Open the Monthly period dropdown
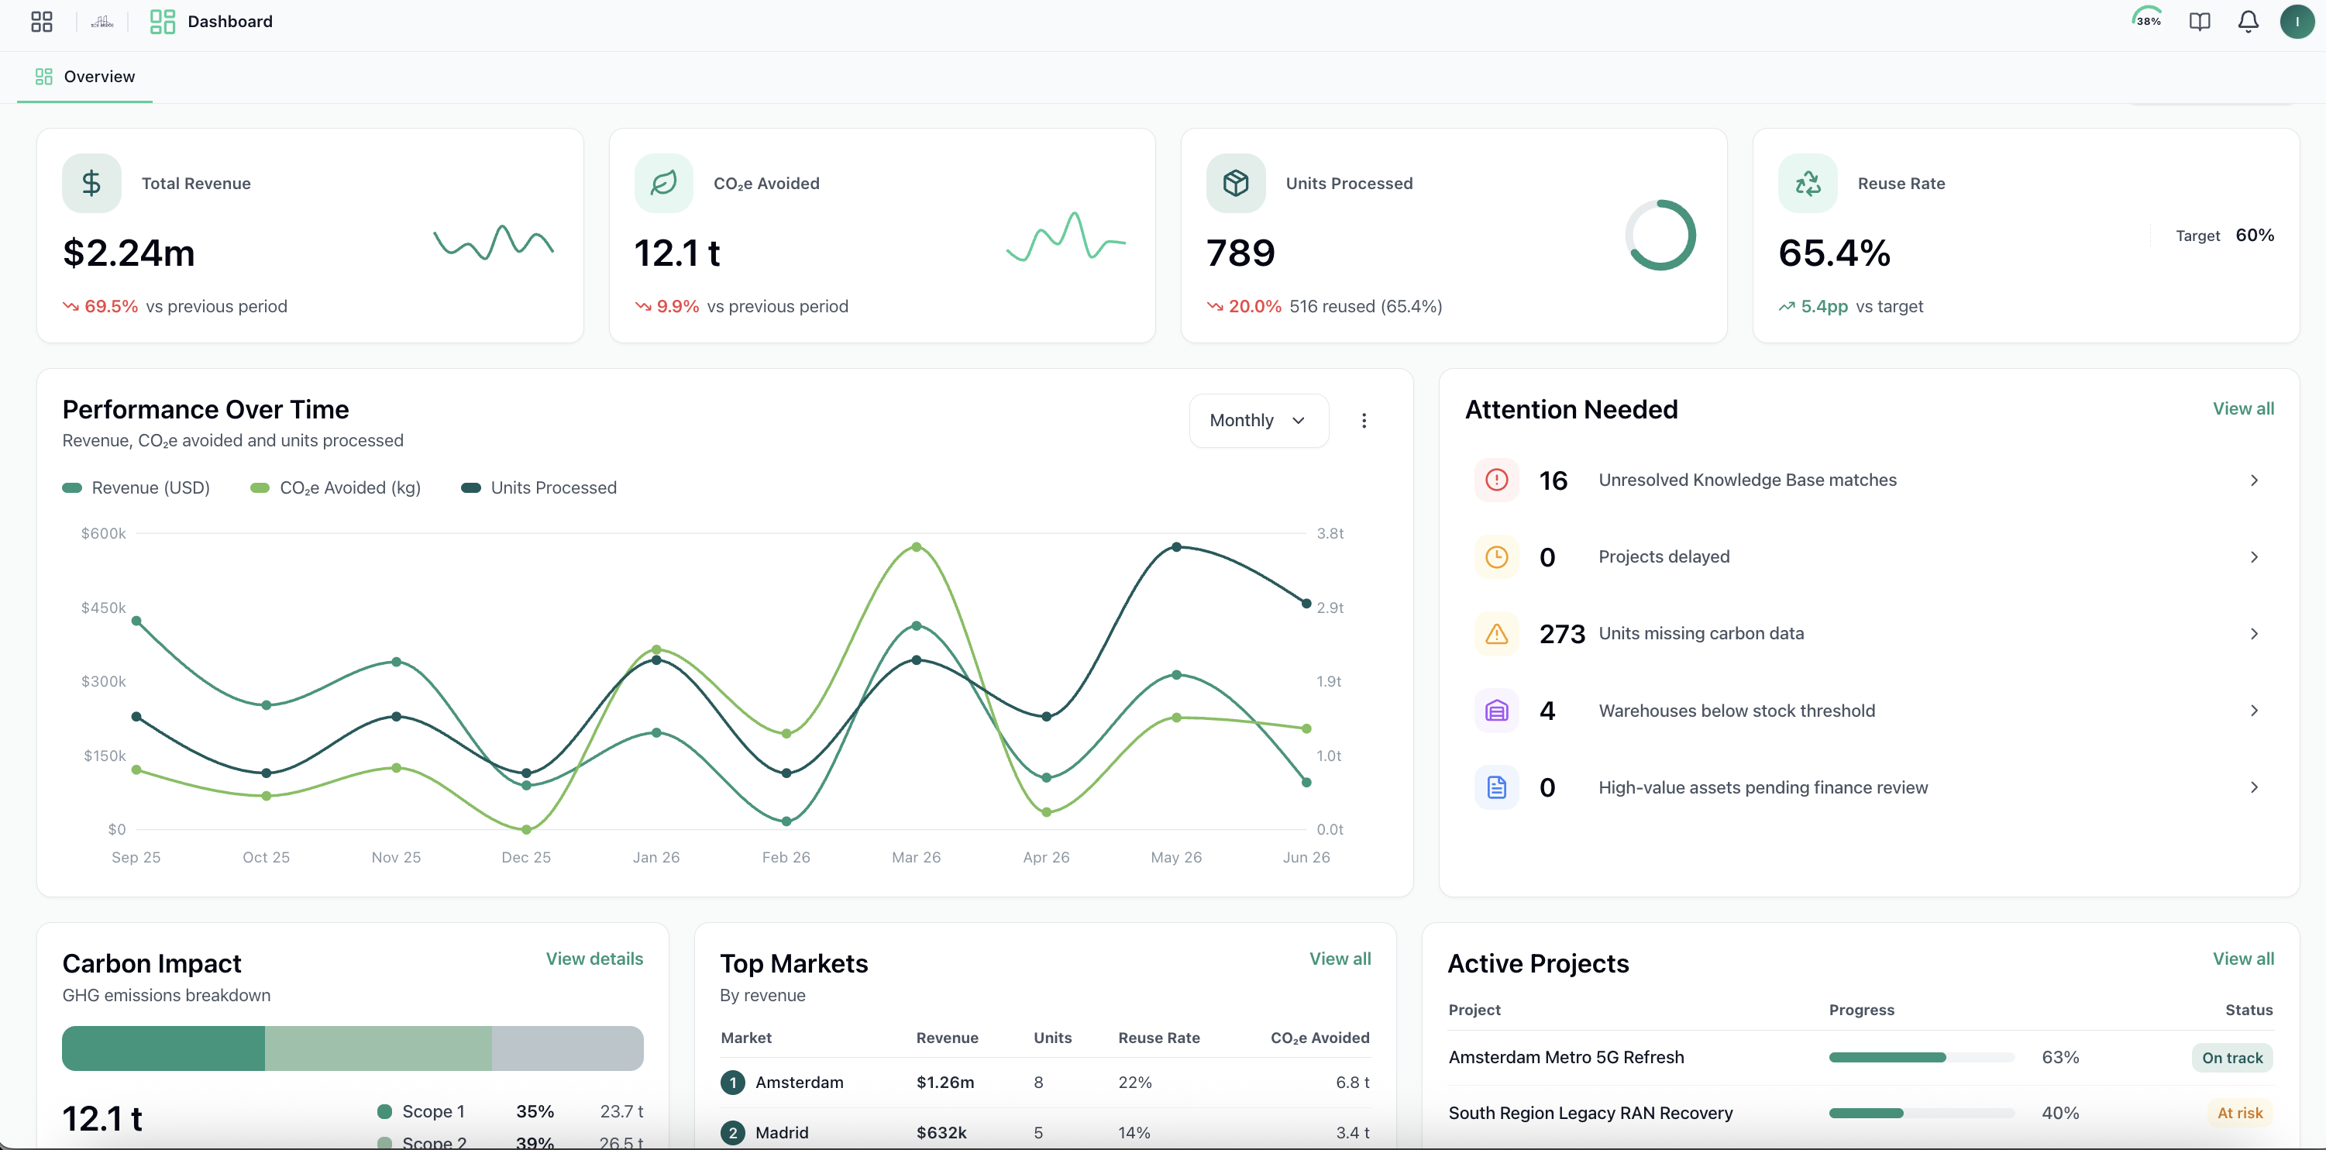 [x=1259, y=420]
